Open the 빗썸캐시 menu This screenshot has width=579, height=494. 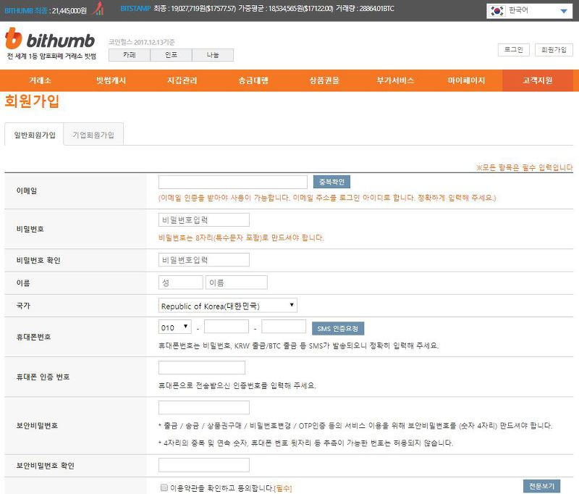pyautogui.click(x=111, y=80)
